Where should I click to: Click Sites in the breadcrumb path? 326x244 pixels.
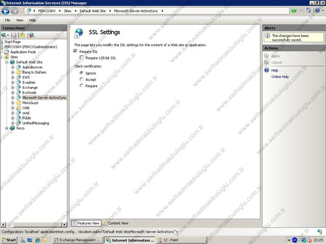(x=68, y=11)
